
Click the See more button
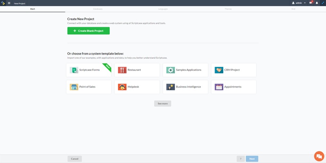(x=163, y=104)
